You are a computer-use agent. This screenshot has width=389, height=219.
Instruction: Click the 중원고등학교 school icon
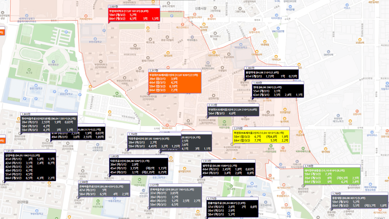[x=36, y=85]
